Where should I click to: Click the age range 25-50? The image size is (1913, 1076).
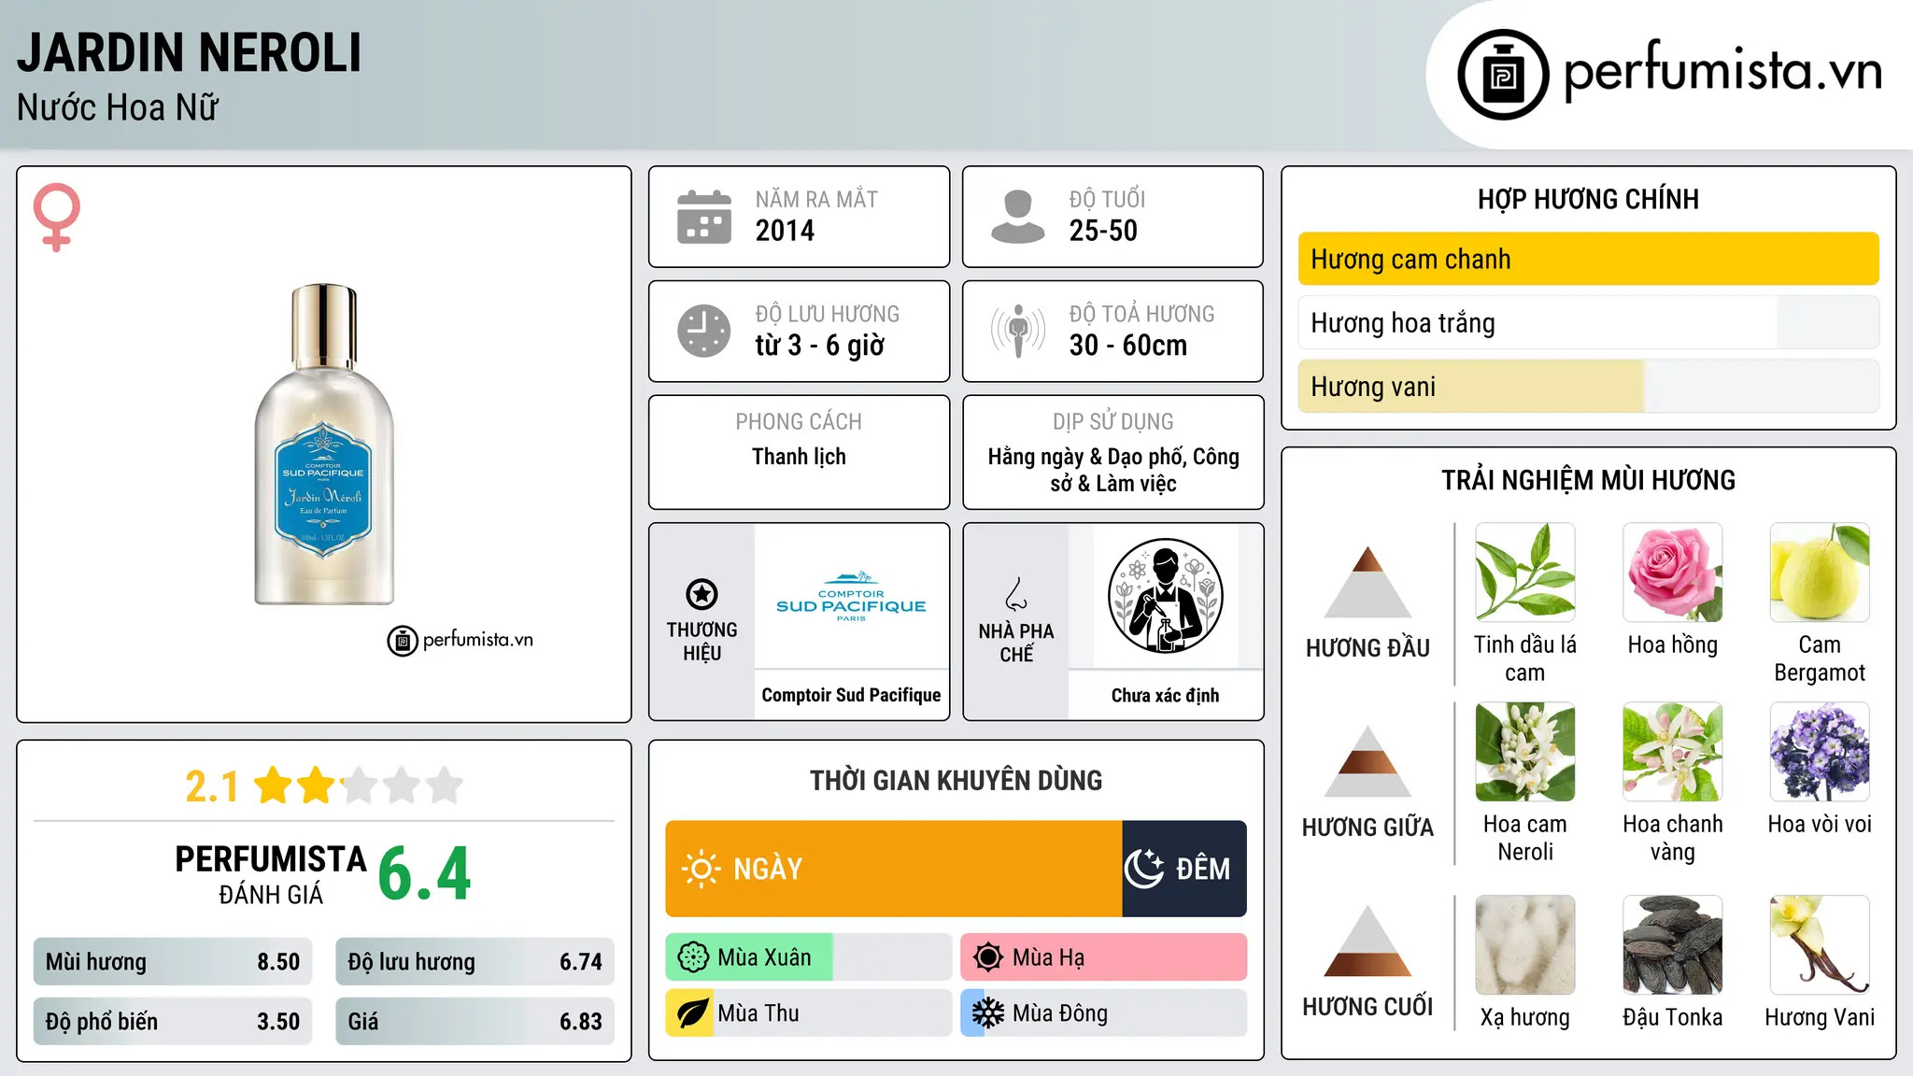pos(1103,231)
